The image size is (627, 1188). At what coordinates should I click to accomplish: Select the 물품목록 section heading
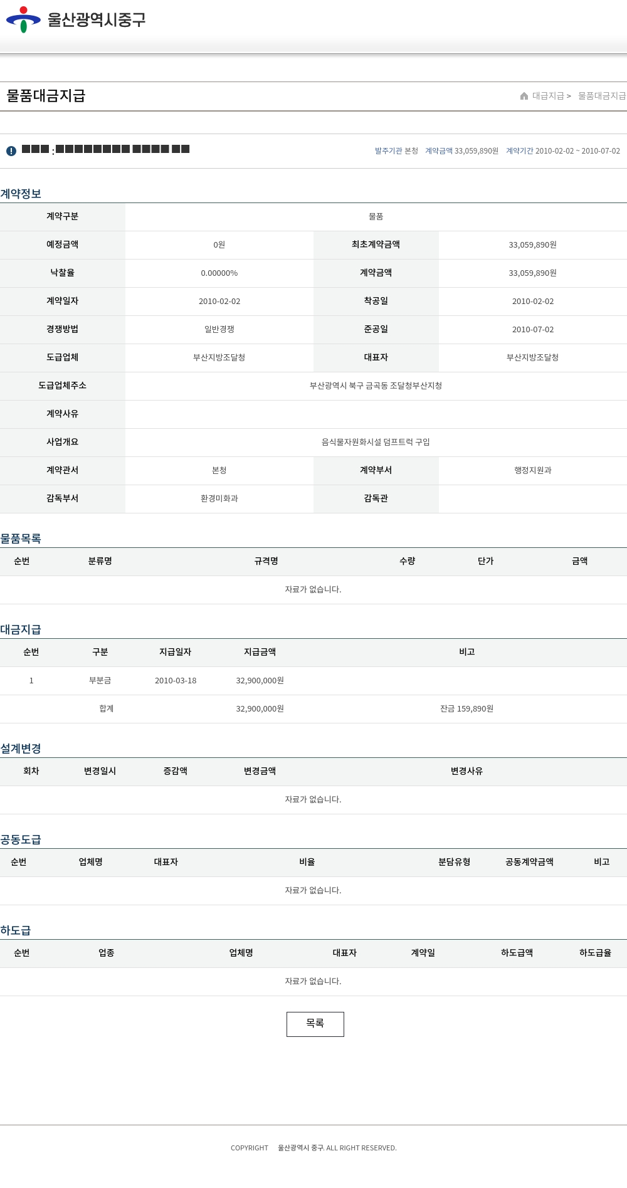21,539
